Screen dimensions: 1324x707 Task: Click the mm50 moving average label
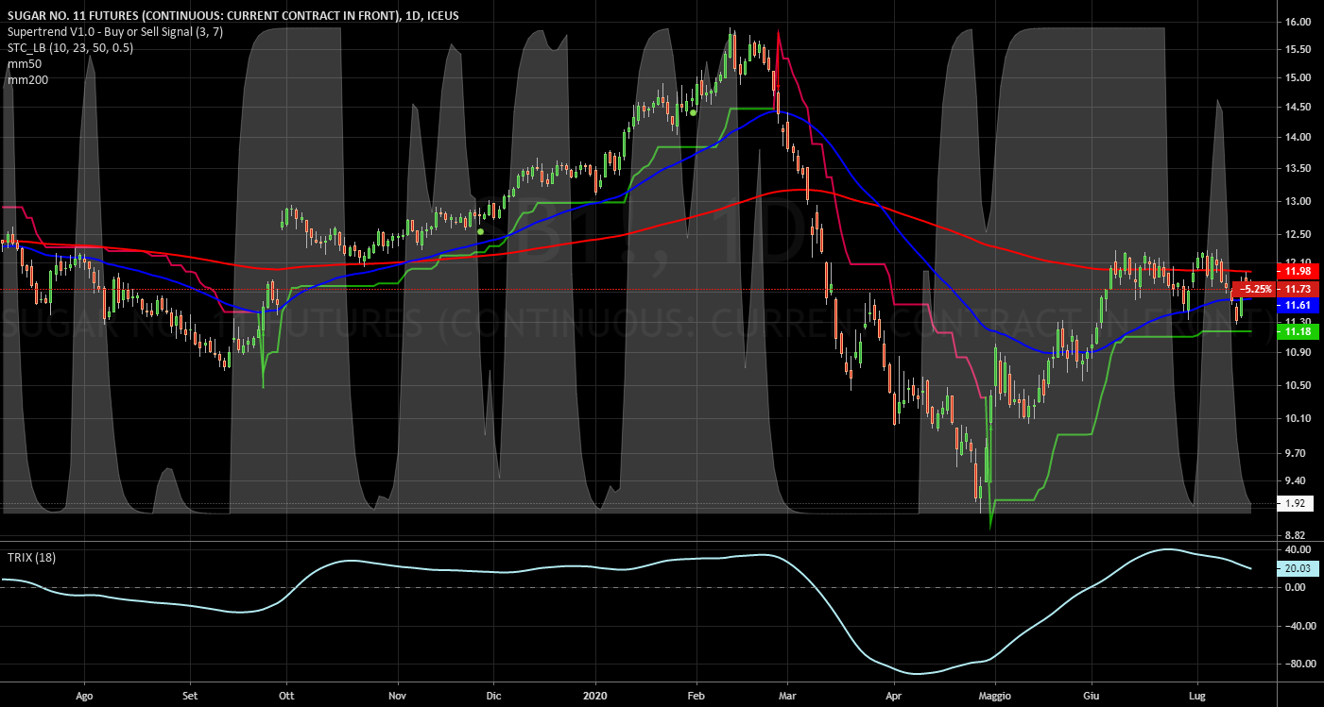(x=24, y=64)
